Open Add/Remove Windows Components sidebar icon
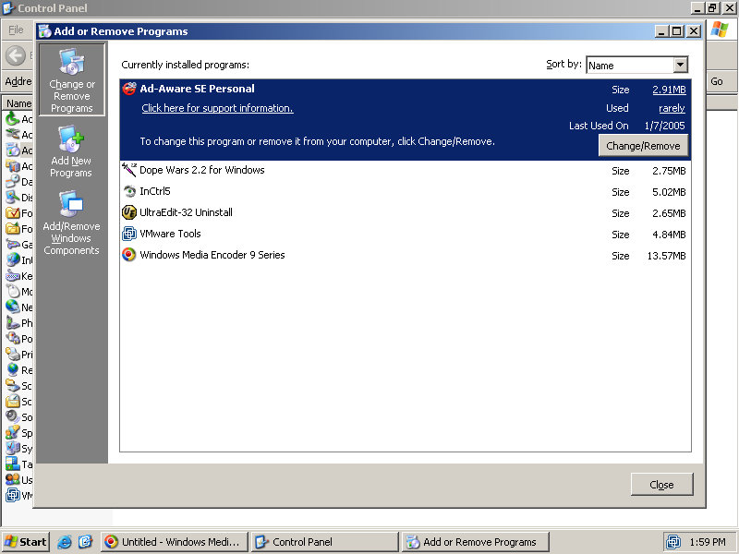The height and width of the screenshot is (554, 739). click(71, 223)
